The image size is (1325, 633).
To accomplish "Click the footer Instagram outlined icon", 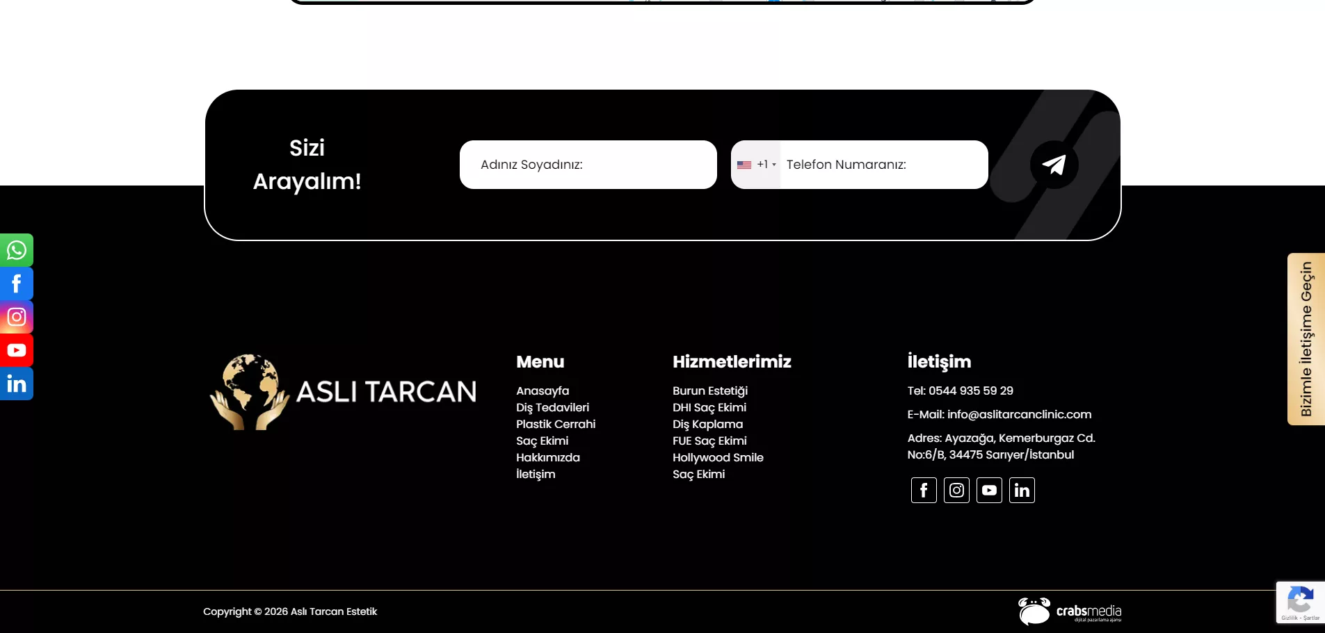I will (956, 490).
